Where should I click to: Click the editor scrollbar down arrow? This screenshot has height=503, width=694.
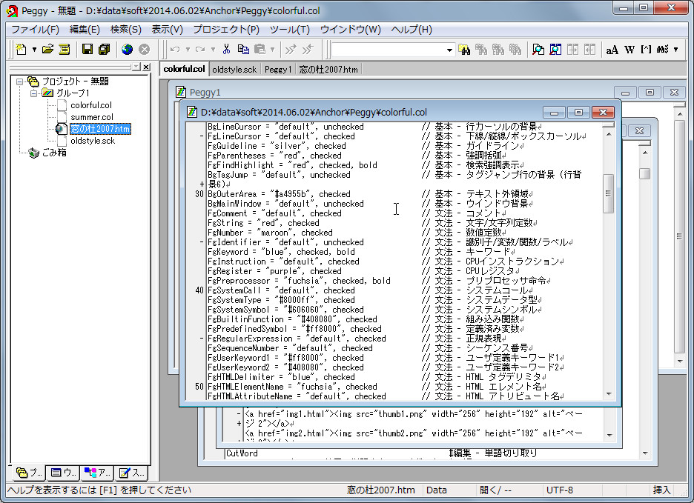(x=609, y=393)
